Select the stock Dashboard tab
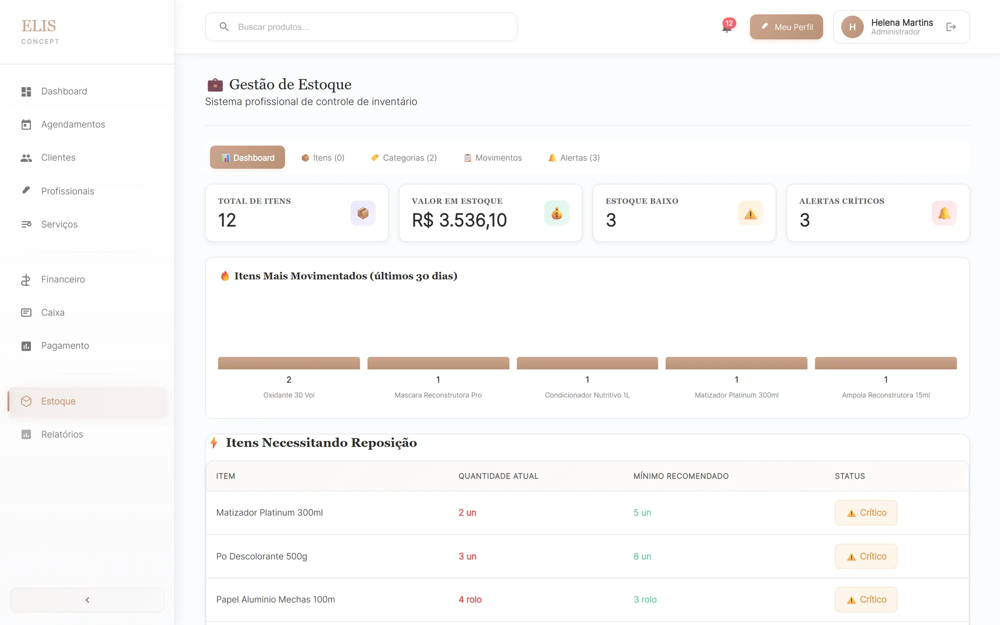1000x625 pixels. [x=247, y=157]
